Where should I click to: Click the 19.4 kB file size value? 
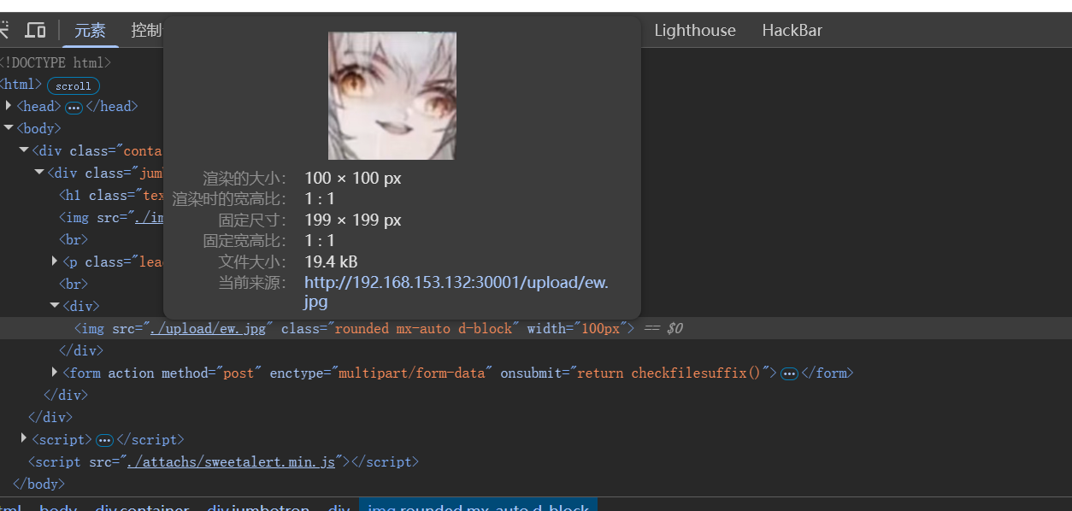tap(331, 261)
